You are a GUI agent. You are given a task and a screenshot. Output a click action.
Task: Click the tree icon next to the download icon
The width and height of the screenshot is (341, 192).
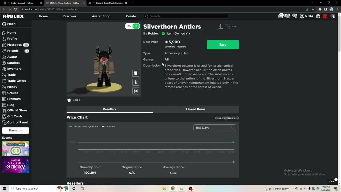(x=228, y=27)
